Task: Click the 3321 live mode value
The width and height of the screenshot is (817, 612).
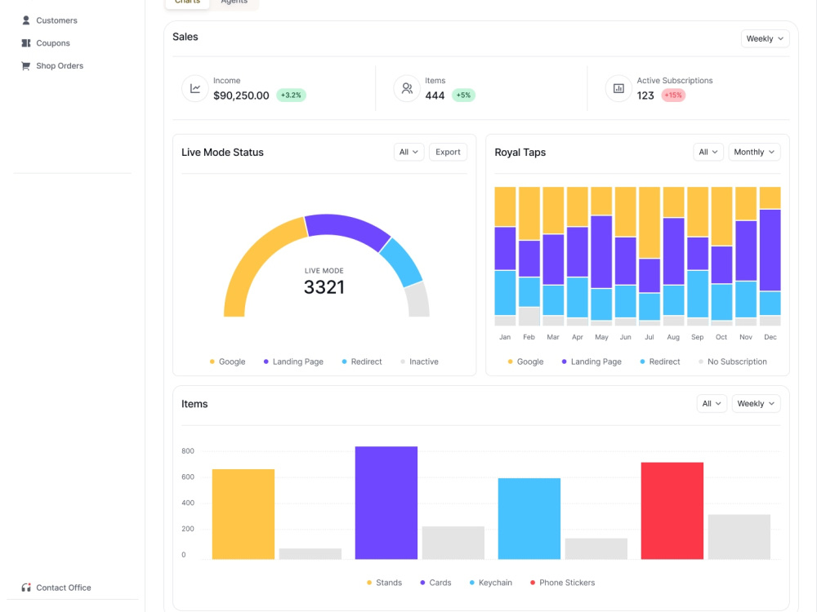Action: click(x=324, y=287)
